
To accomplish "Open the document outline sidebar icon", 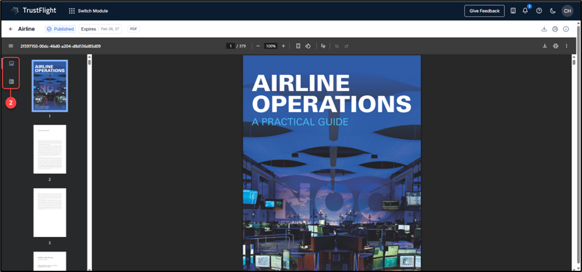I will [x=11, y=81].
